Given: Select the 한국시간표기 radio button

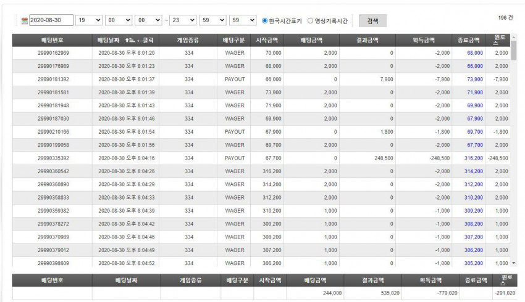Looking at the screenshot, I should pos(264,21).
